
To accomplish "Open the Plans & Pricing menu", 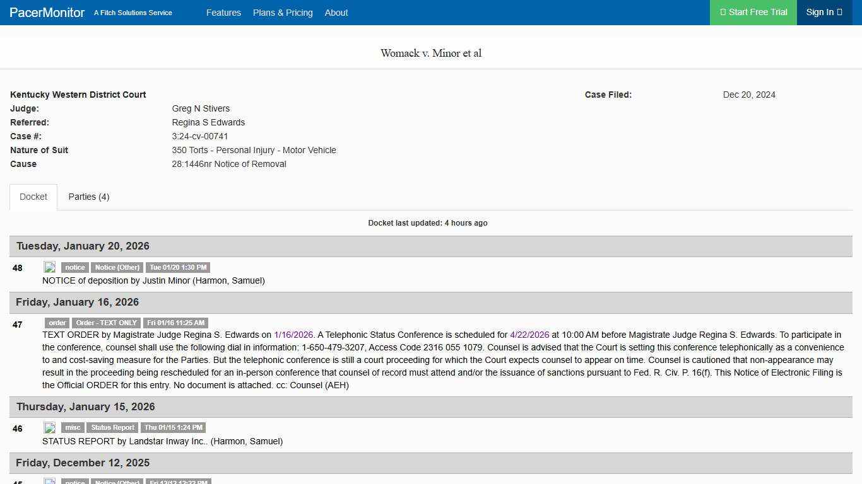I will [283, 13].
